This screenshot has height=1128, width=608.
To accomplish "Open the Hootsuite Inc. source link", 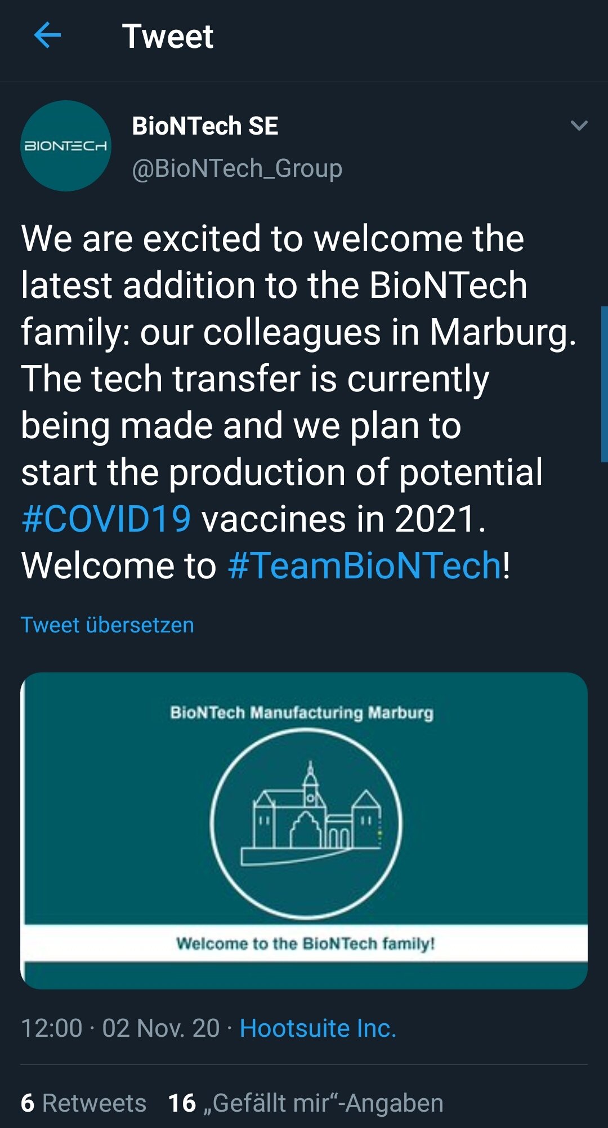I will tap(317, 1026).
